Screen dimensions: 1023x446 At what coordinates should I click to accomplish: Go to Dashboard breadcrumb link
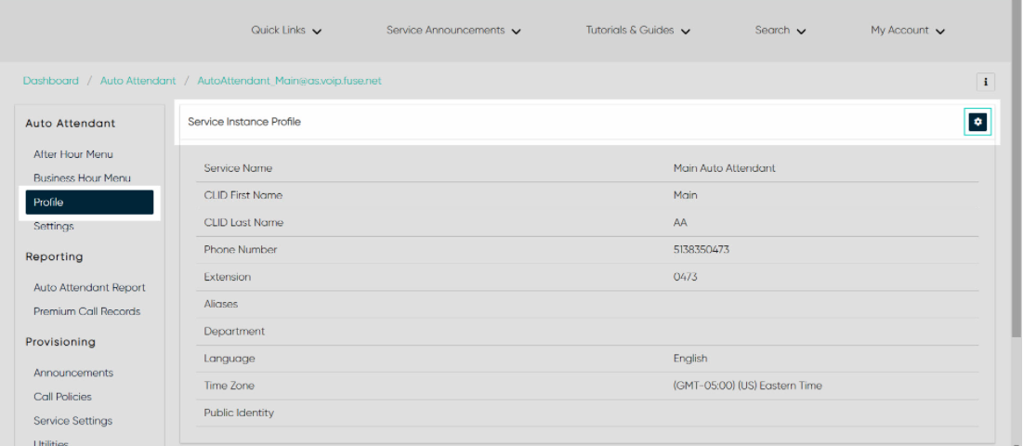(x=51, y=81)
